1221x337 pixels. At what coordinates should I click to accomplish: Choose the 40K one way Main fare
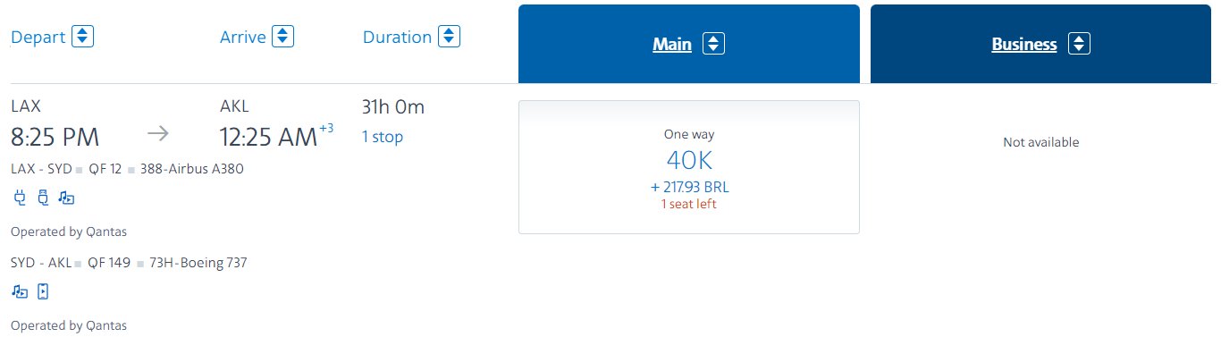click(x=688, y=167)
